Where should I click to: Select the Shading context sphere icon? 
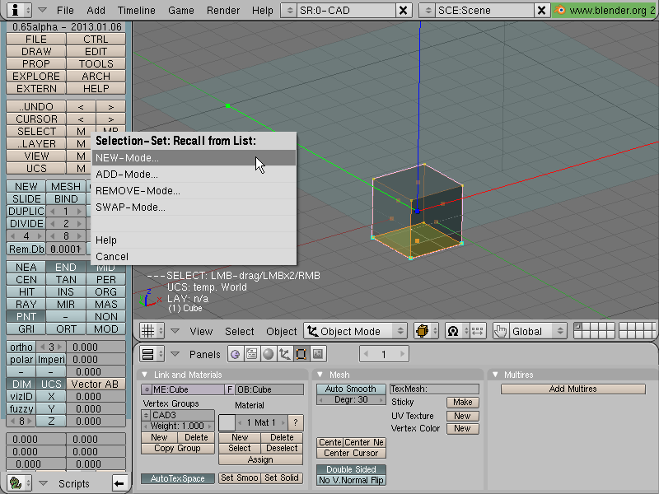tap(269, 354)
